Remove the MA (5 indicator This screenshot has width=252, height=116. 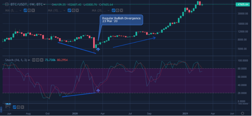[x=33, y=11]
